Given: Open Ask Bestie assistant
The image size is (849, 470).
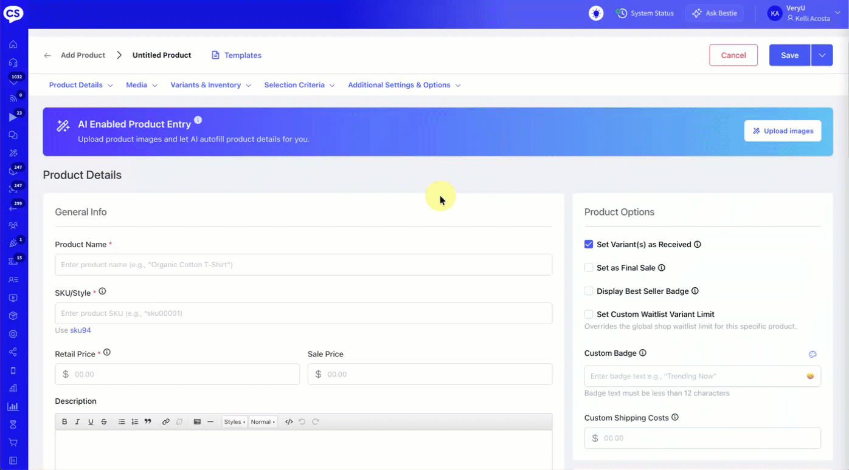Looking at the screenshot, I should [715, 13].
